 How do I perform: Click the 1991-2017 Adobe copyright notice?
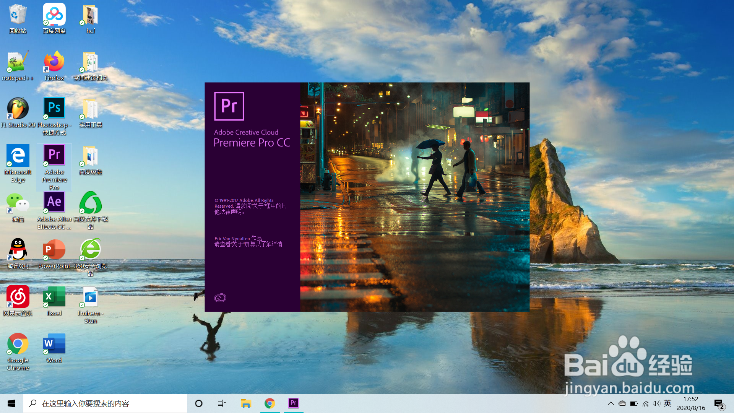coord(250,206)
